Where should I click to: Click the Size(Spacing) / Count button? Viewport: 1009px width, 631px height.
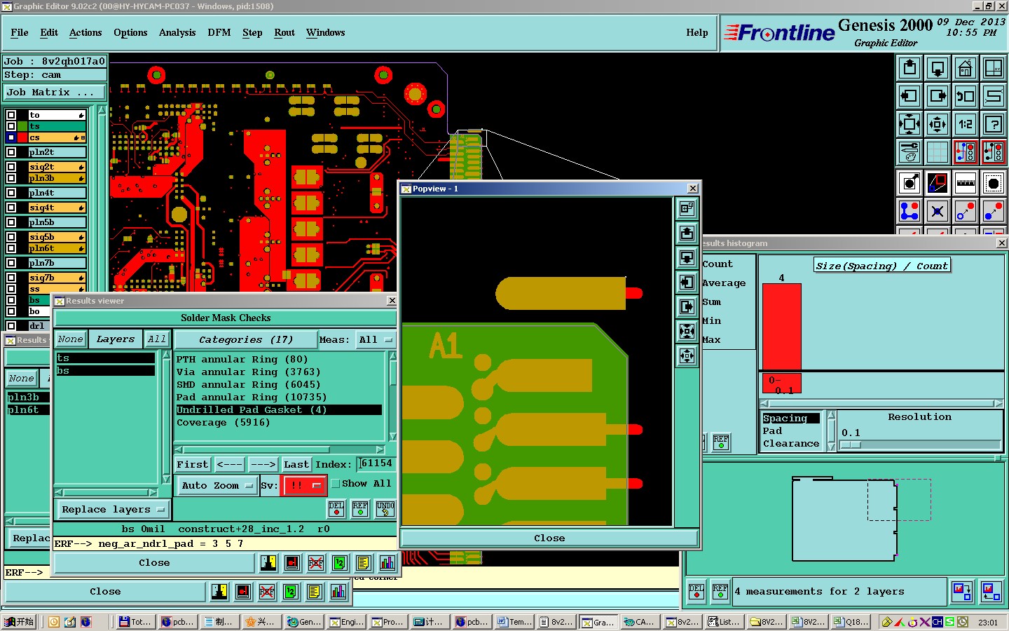point(882,266)
